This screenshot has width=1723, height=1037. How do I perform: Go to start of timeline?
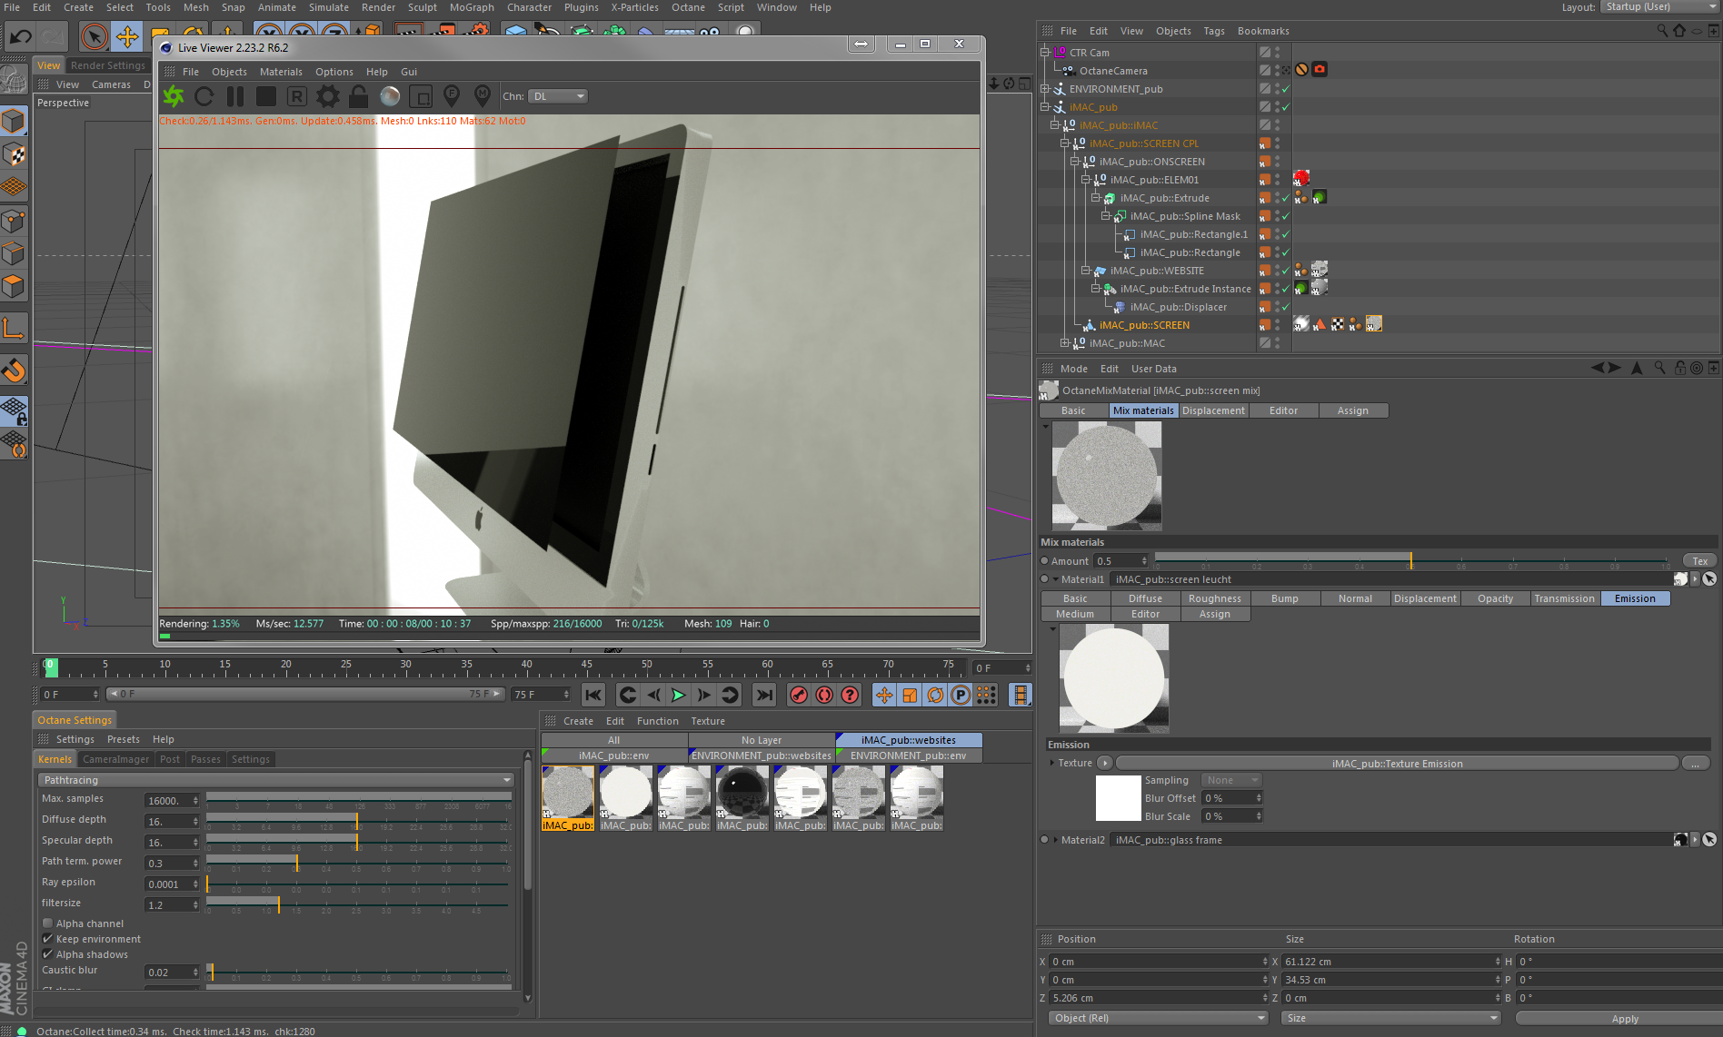point(593,696)
